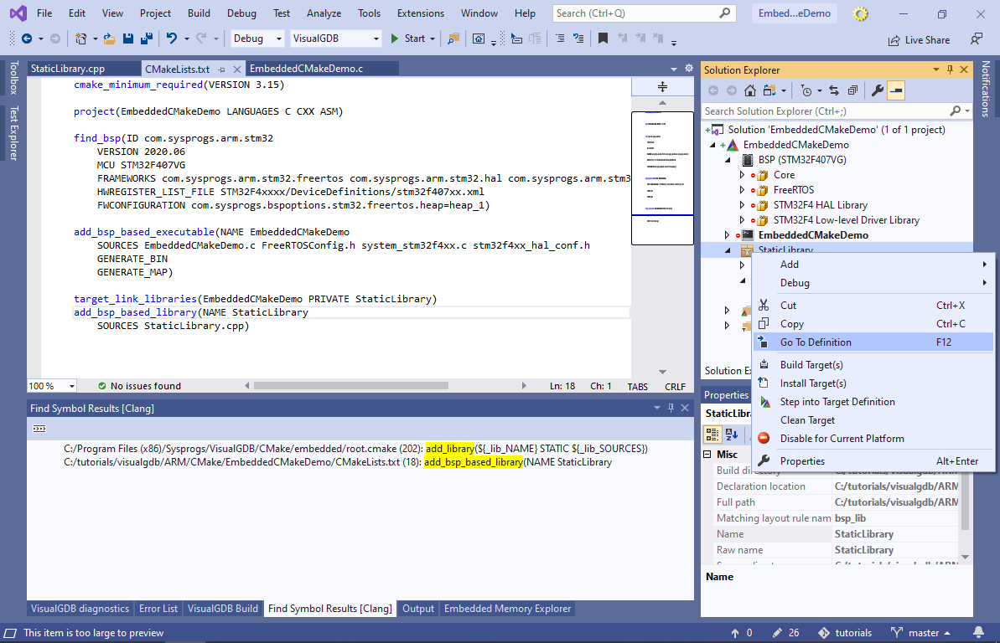This screenshot has width=1000, height=643.
Task: Choose Build Target(s) in context menu
Action: 873,364
